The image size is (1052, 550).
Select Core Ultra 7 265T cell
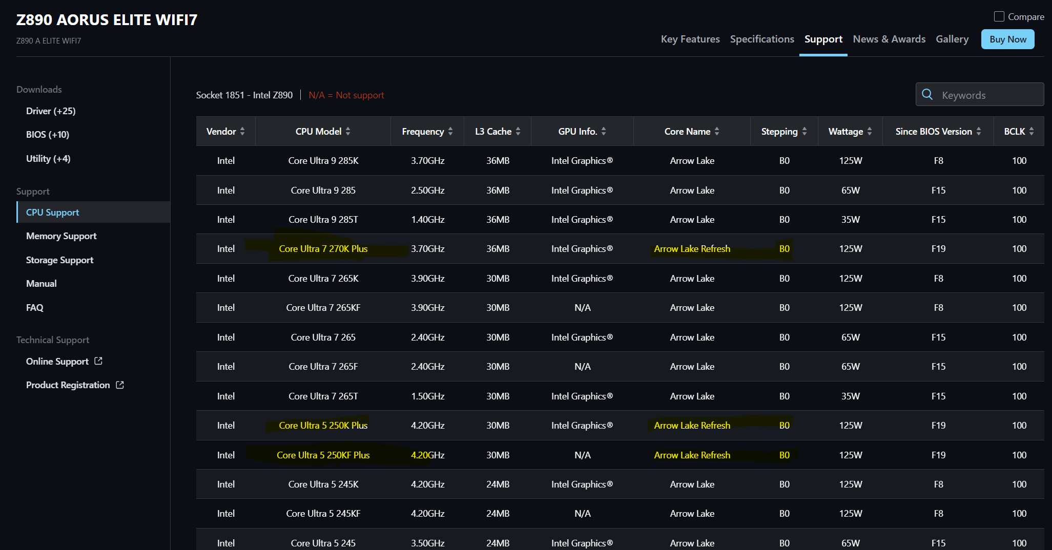pyautogui.click(x=323, y=396)
